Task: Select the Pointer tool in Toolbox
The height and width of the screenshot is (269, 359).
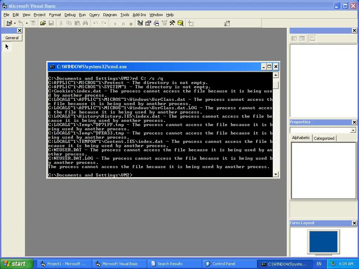Action: [x=7, y=47]
